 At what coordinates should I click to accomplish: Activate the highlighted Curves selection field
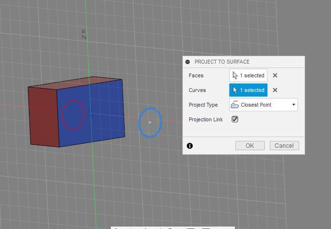click(x=248, y=90)
